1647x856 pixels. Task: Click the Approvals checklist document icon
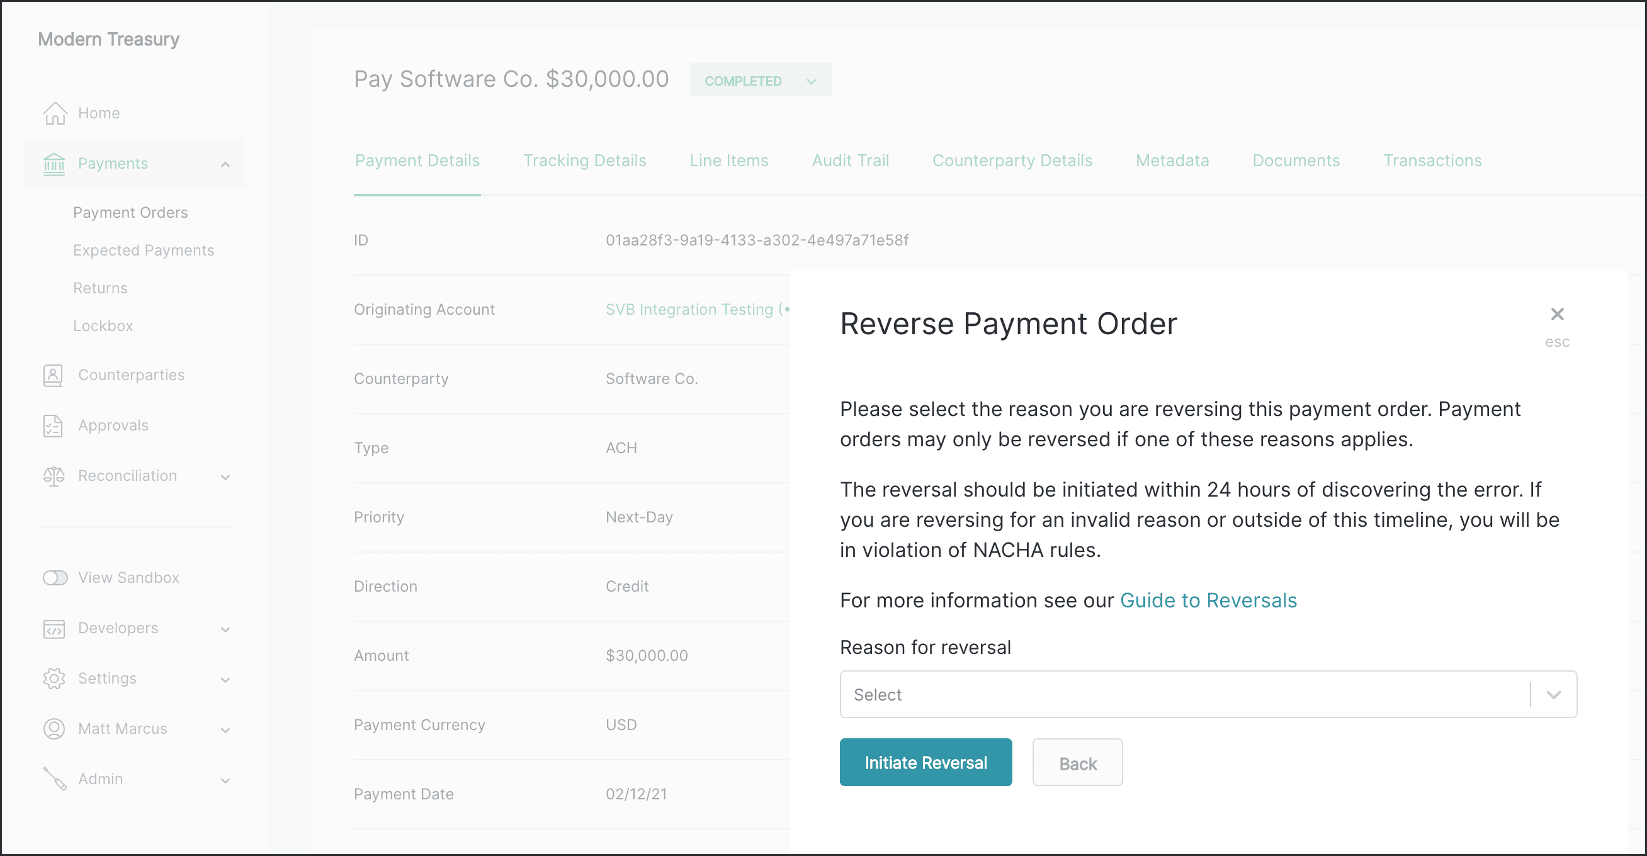(53, 425)
